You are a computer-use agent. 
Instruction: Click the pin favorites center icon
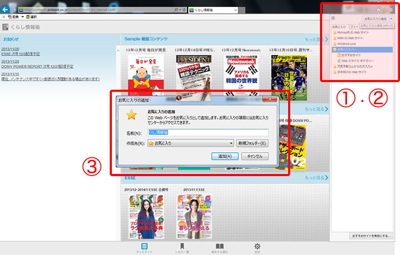pyautogui.click(x=333, y=18)
